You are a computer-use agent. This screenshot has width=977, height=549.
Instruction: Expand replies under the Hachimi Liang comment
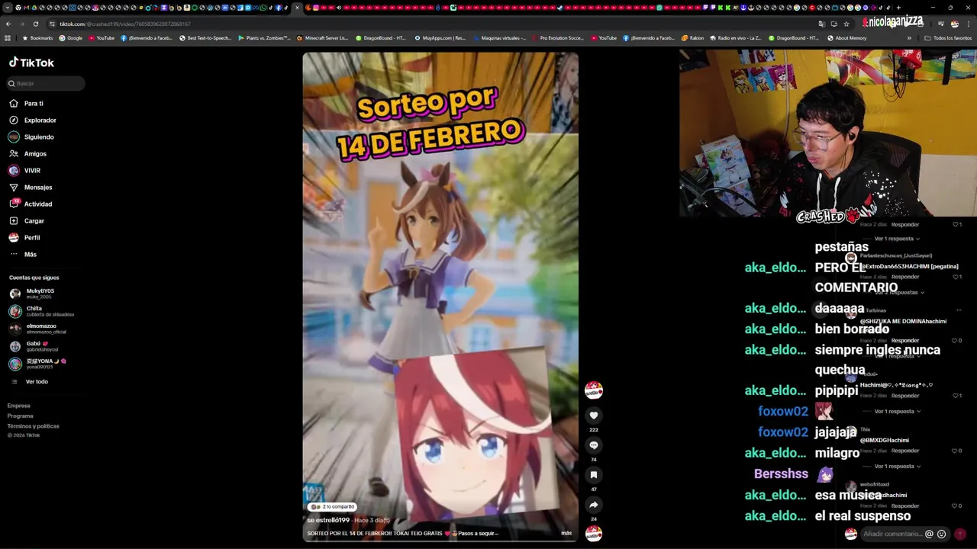(897, 411)
